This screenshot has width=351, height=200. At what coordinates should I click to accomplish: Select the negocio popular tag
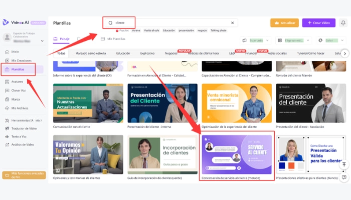tap(202, 30)
